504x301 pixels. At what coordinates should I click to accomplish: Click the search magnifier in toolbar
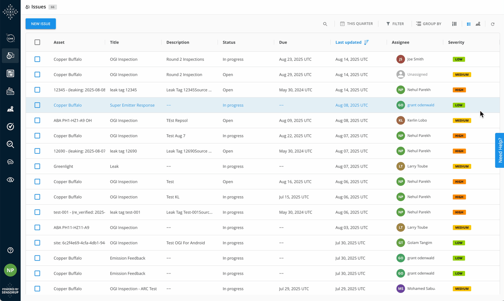(x=325, y=24)
